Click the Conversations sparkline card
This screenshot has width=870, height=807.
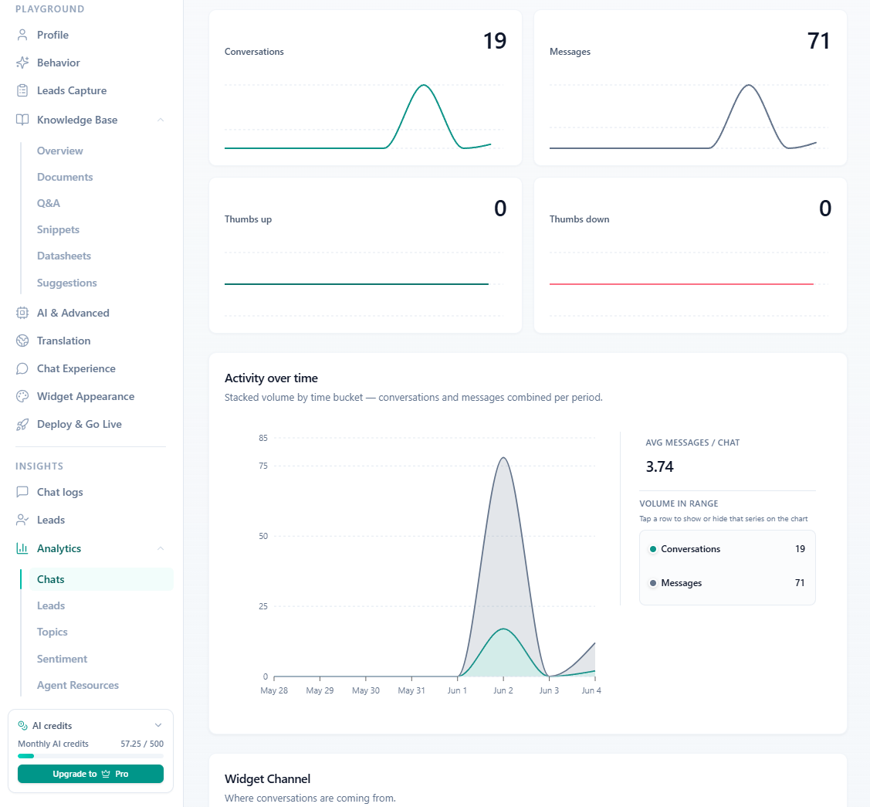(365, 88)
